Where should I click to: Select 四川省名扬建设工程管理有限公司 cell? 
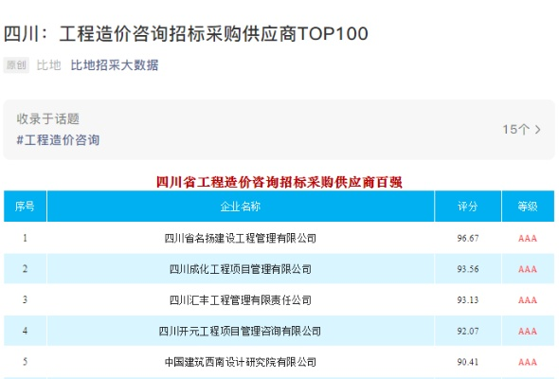241,238
